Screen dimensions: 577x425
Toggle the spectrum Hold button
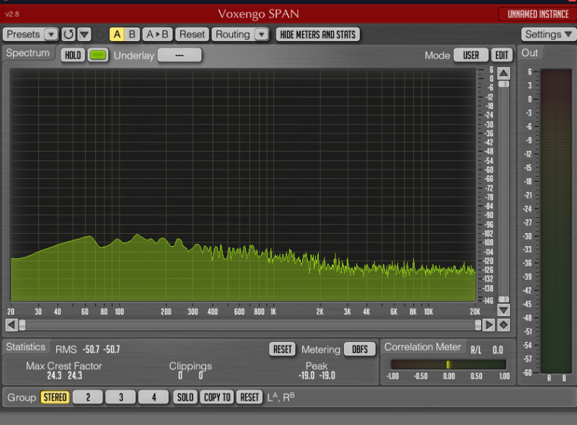pyautogui.click(x=73, y=56)
